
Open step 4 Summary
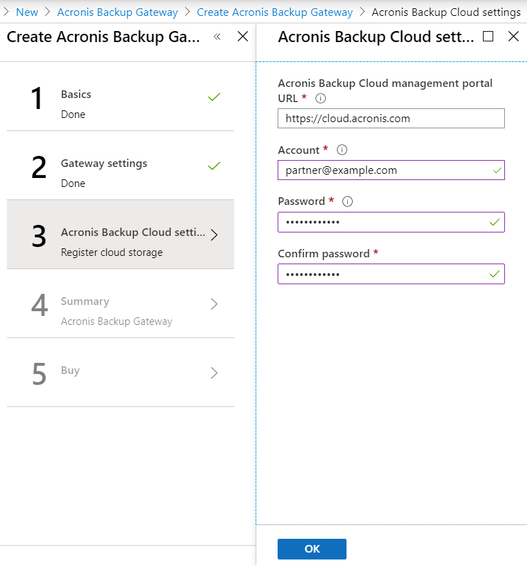click(121, 304)
